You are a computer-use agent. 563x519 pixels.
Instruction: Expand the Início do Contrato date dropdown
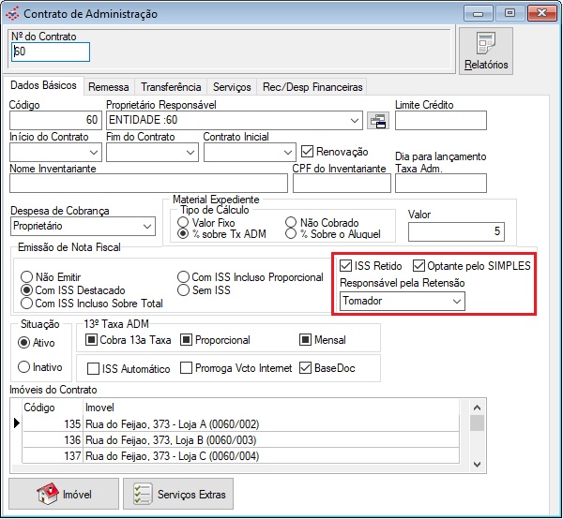[x=94, y=152]
